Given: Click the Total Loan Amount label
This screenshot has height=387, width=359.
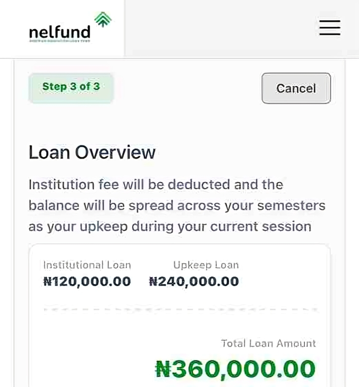Looking at the screenshot, I should 269,343.
